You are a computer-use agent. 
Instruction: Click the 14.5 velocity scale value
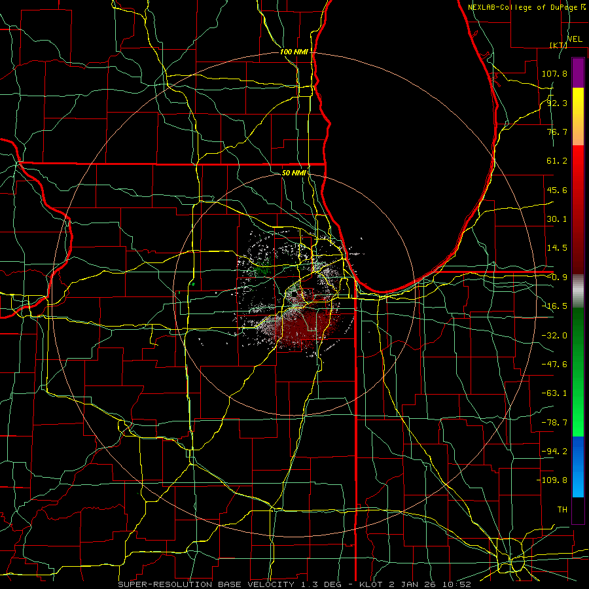pyautogui.click(x=557, y=248)
